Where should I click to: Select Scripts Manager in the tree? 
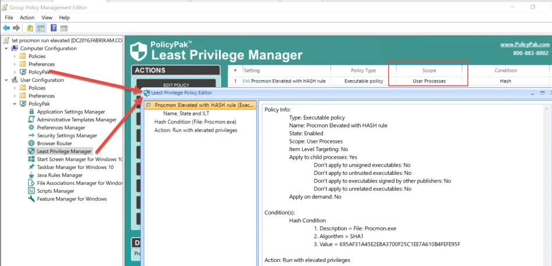[x=56, y=190]
